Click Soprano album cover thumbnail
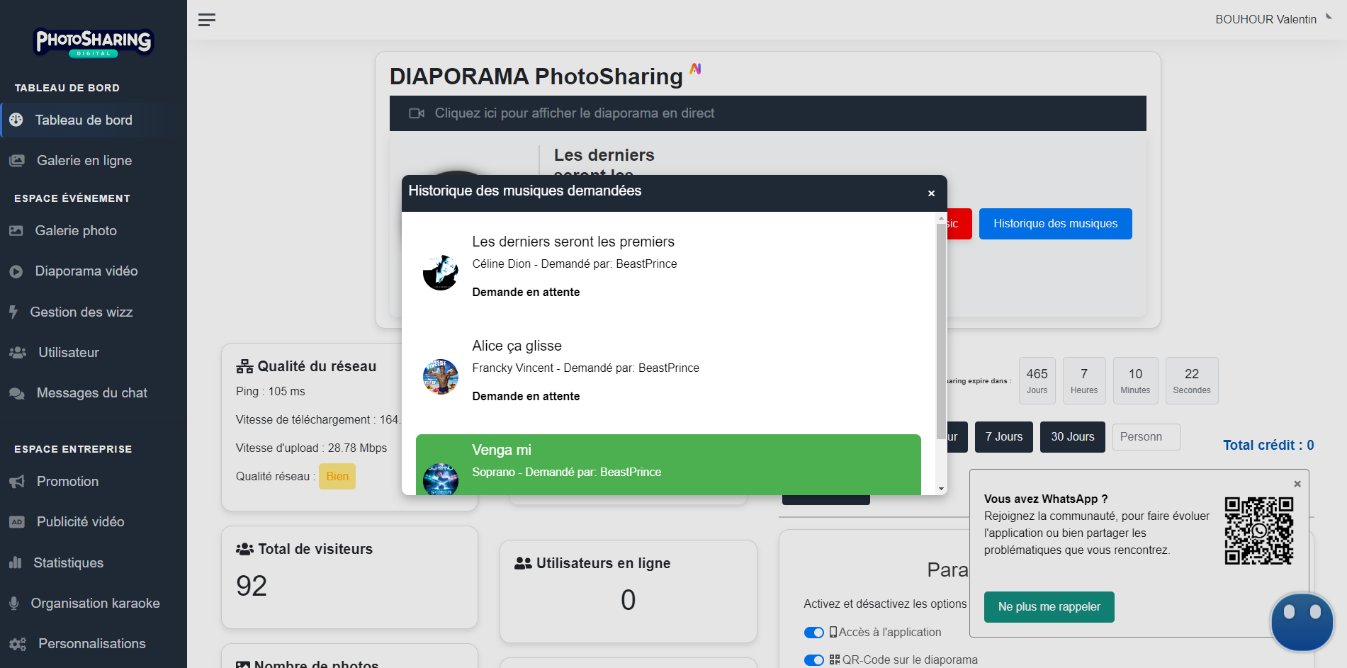1347x668 pixels. (x=441, y=480)
